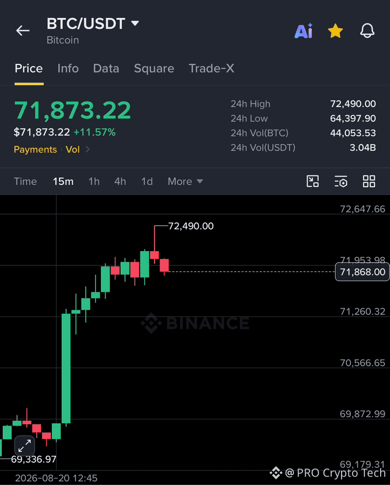Click the 70,566.65 axis label
390x485 pixels.
363,363
